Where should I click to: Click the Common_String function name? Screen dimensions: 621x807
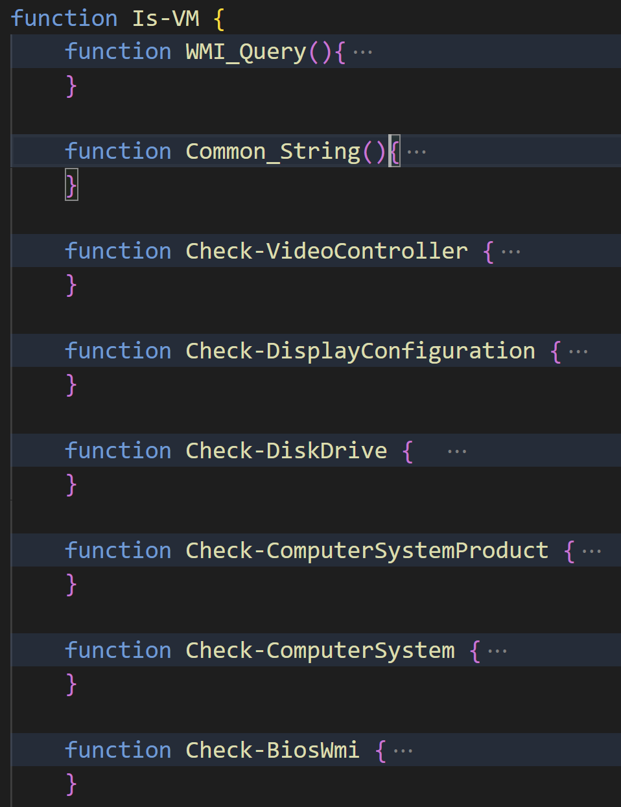273,152
